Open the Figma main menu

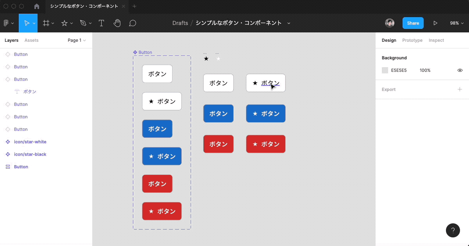pyautogui.click(x=6, y=23)
